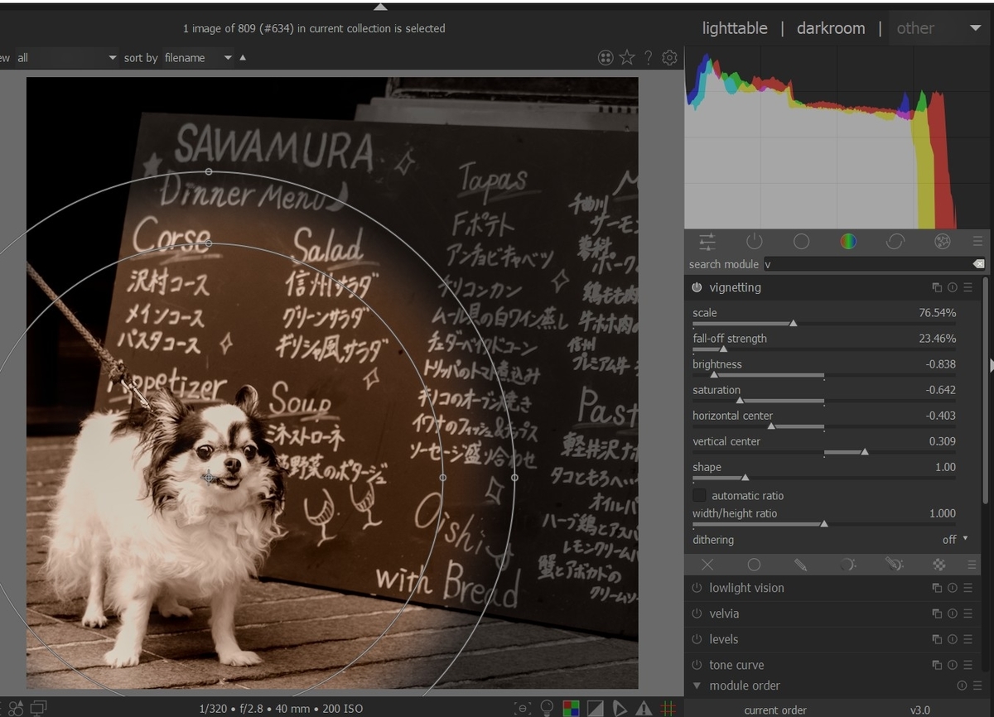Image resolution: width=994 pixels, height=717 pixels.
Task: Select drawn and parametric mask icon
Action: (x=894, y=565)
